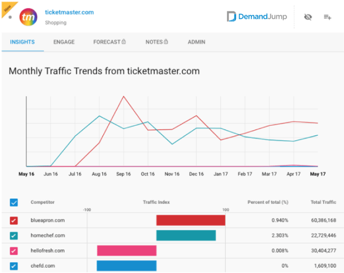Click the 60,386,168 total traffic value
This screenshot has width=344, height=273.
(x=324, y=220)
